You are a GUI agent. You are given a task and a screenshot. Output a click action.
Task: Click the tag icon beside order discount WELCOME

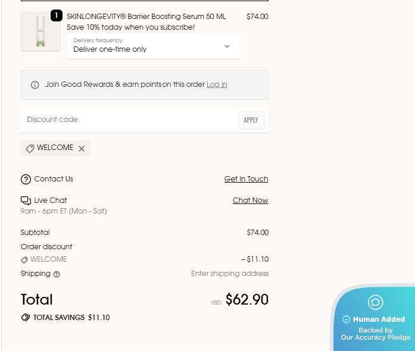(24, 260)
